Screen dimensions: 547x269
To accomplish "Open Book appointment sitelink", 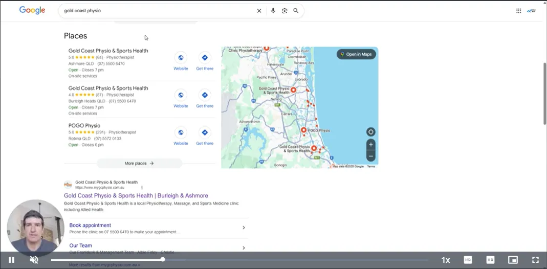I will pos(90,225).
